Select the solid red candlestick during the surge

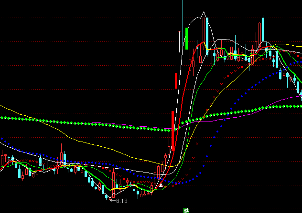pos(176,80)
